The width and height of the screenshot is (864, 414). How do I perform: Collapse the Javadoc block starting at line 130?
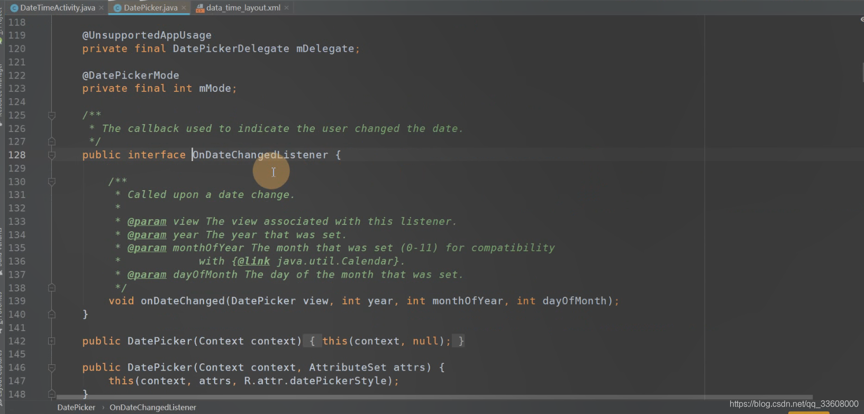click(52, 182)
